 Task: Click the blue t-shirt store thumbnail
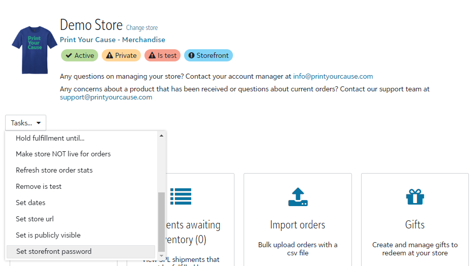pyautogui.click(x=35, y=50)
